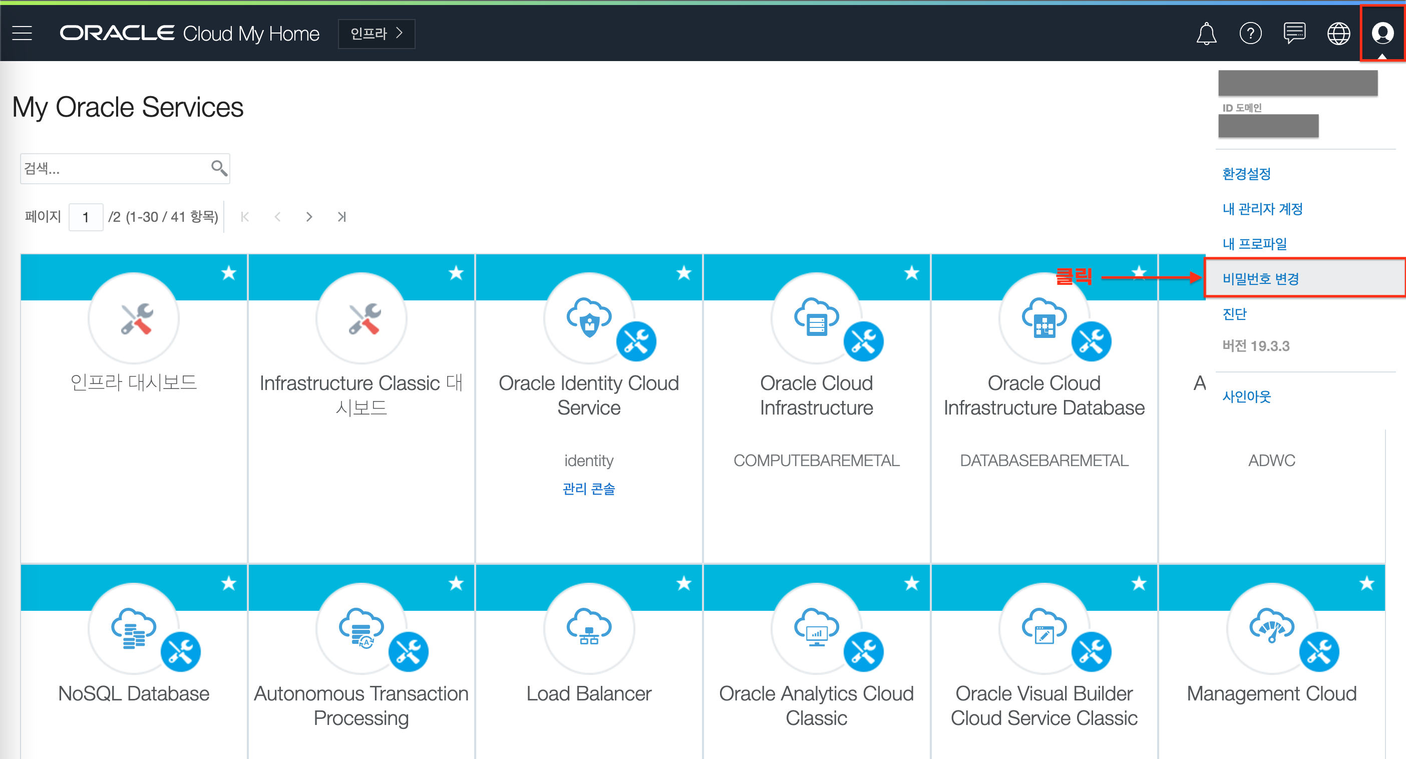Select 내 프로파일 from user menu
The height and width of the screenshot is (759, 1406).
coord(1254,243)
